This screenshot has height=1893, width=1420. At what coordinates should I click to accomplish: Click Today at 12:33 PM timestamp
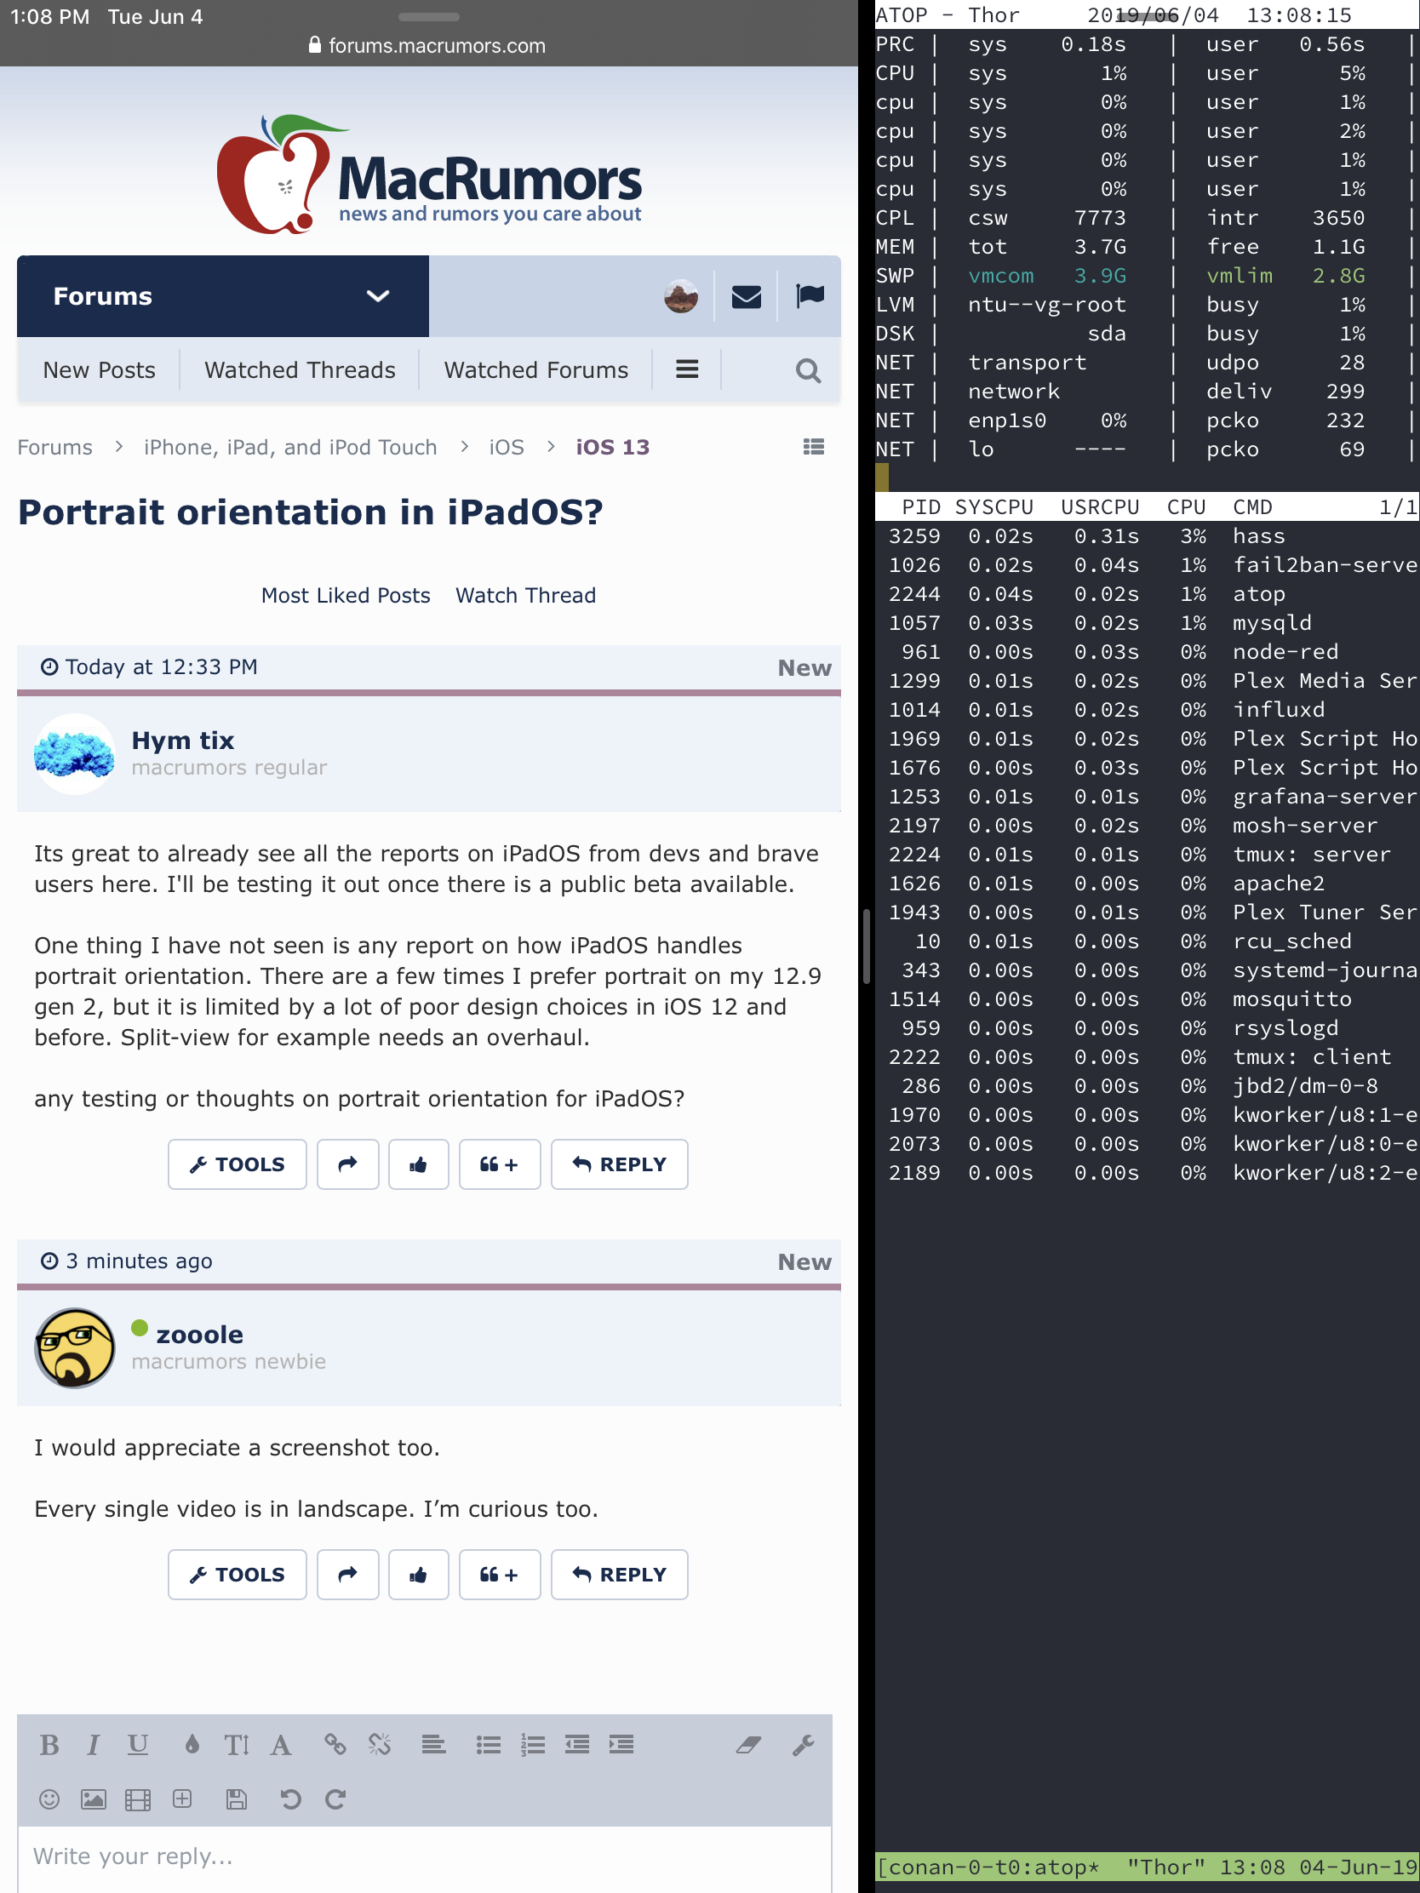coord(161,667)
